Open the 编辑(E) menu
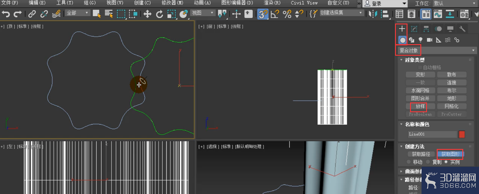The width and height of the screenshot is (479, 194). (37, 3)
